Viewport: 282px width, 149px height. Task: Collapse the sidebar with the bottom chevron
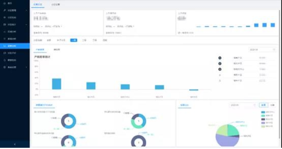tap(15, 144)
